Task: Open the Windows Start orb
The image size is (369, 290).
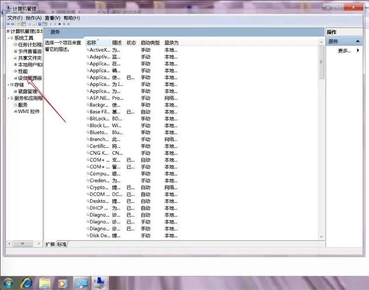Action: pyautogui.click(x=8, y=283)
